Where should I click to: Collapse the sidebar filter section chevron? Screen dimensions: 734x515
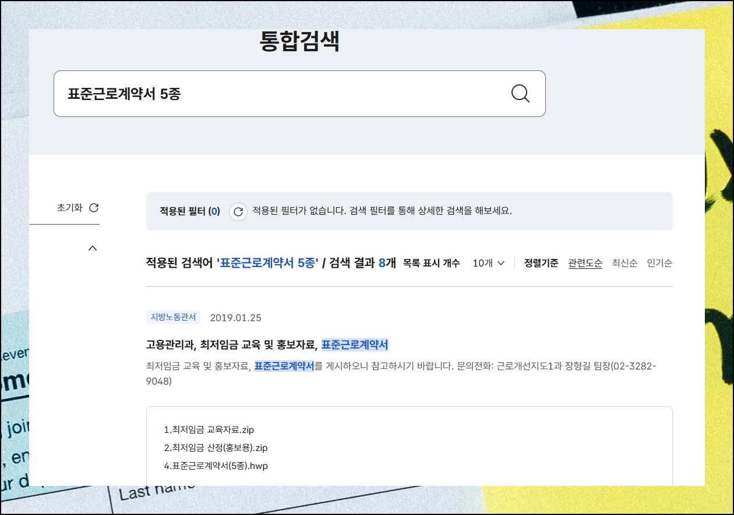92,248
